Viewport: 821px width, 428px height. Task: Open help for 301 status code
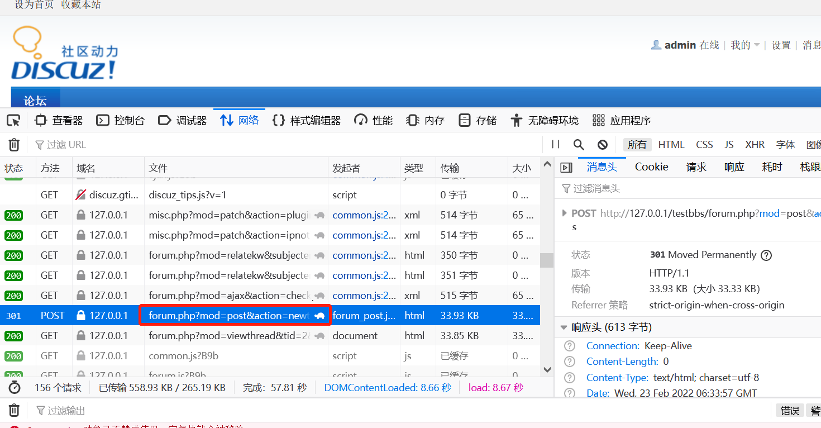click(766, 255)
